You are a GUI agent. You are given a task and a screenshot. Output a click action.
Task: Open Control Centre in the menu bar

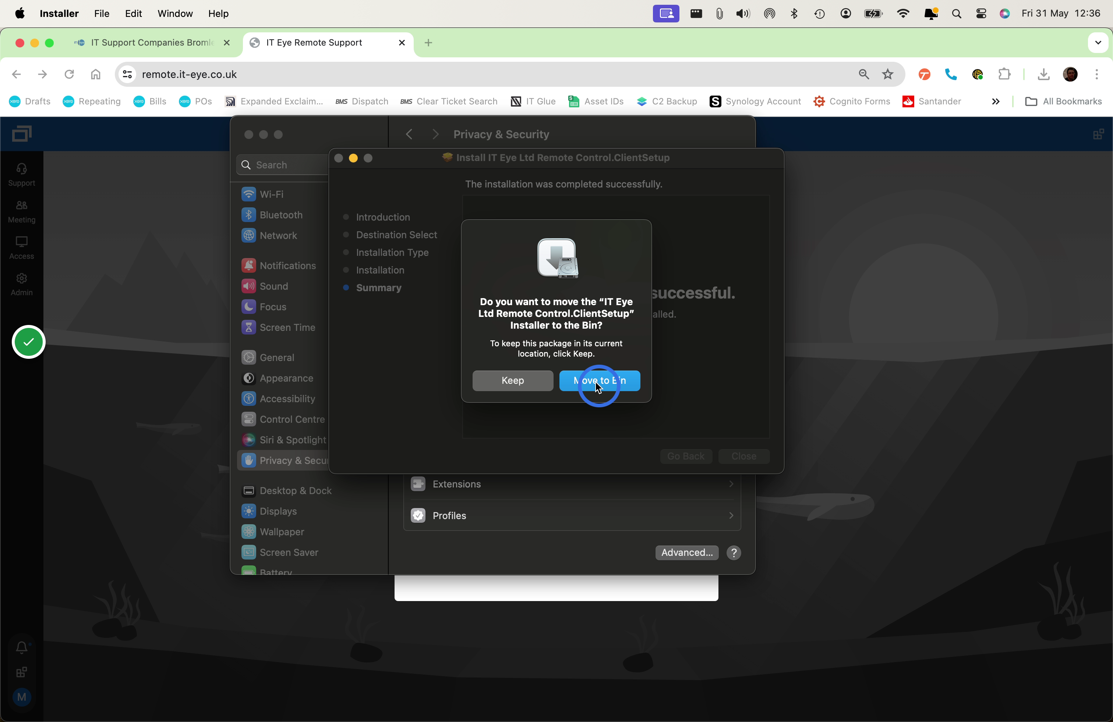981,14
